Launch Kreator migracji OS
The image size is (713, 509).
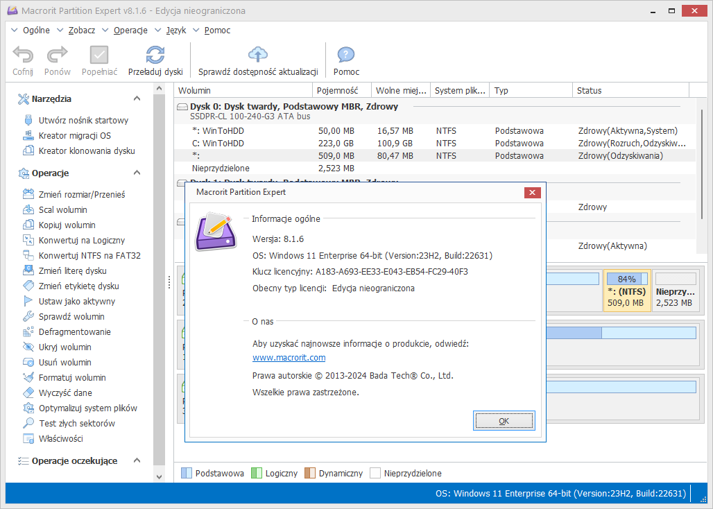pos(75,135)
